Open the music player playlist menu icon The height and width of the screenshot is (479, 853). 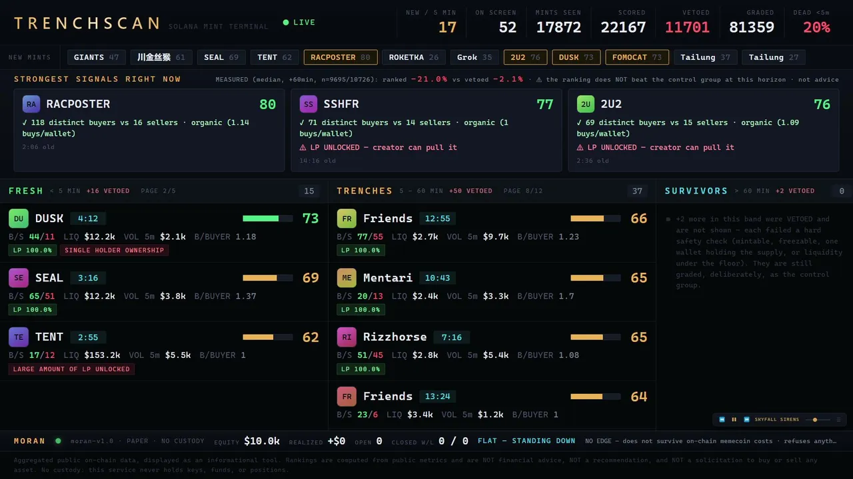pyautogui.click(x=838, y=420)
